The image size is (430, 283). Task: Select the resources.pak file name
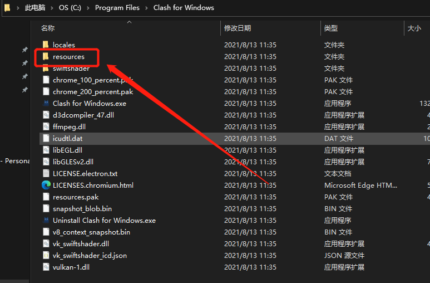76,197
